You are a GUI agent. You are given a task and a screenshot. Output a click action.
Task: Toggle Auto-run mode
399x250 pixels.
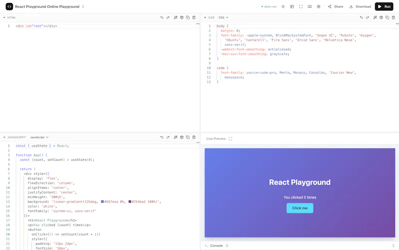tap(269, 6)
